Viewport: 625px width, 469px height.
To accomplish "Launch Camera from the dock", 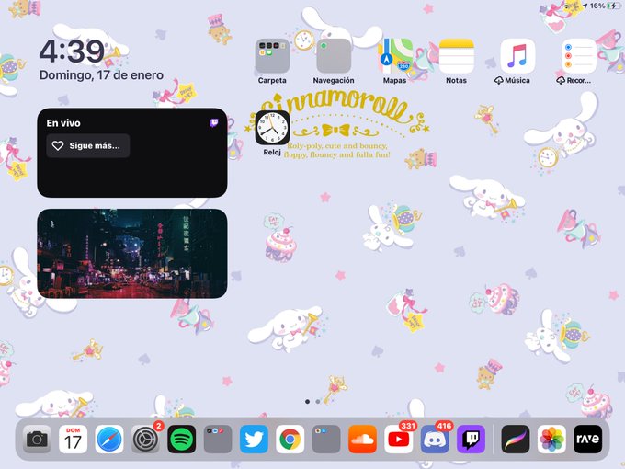I will click(37, 439).
